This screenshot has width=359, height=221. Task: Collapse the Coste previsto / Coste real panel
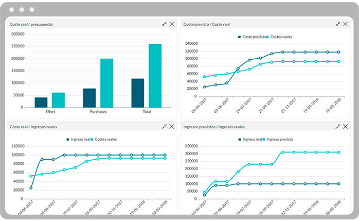338,24
